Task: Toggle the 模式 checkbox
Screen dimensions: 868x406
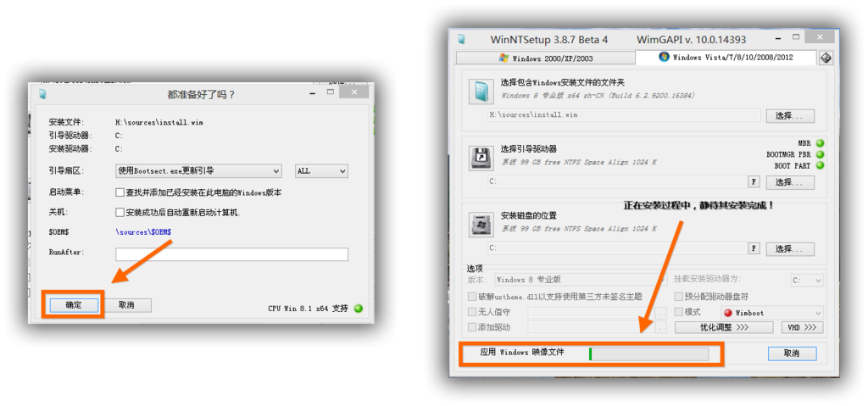Action: pyautogui.click(x=679, y=312)
